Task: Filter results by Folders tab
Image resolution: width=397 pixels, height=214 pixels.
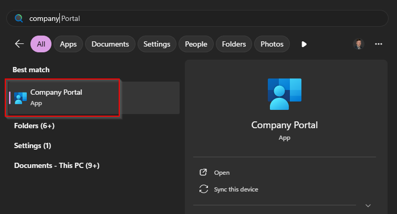Action: (234, 44)
